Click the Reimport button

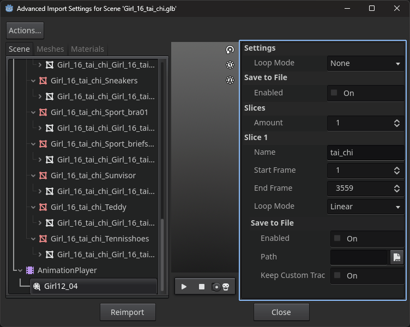[128, 312]
